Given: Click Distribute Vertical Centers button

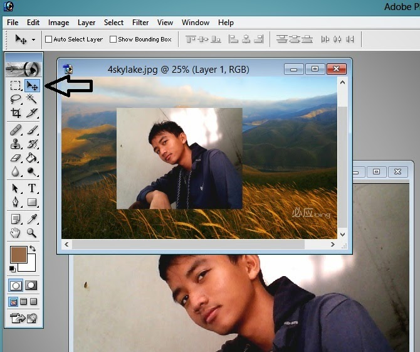Looking at the screenshot, I should click(295, 40).
